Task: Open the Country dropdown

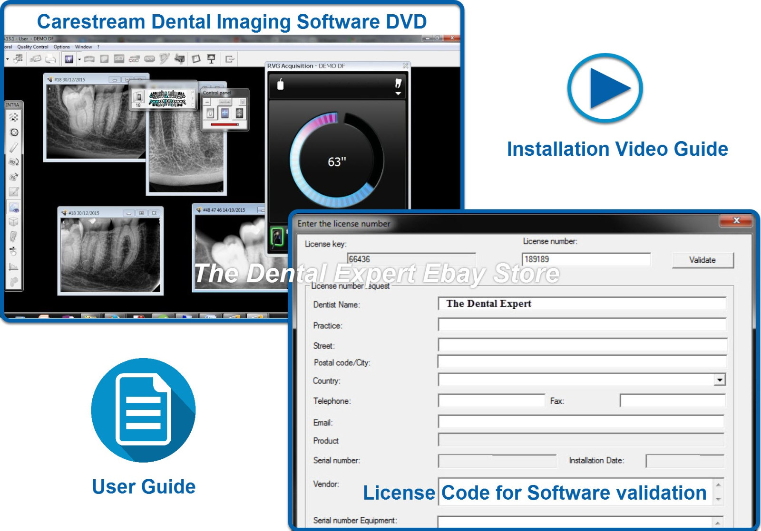Action: pyautogui.click(x=720, y=380)
